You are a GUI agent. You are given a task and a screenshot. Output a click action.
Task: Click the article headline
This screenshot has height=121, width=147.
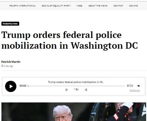[70, 40]
